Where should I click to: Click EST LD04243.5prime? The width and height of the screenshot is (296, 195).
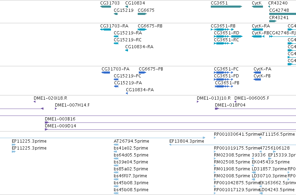tap(277, 190)
